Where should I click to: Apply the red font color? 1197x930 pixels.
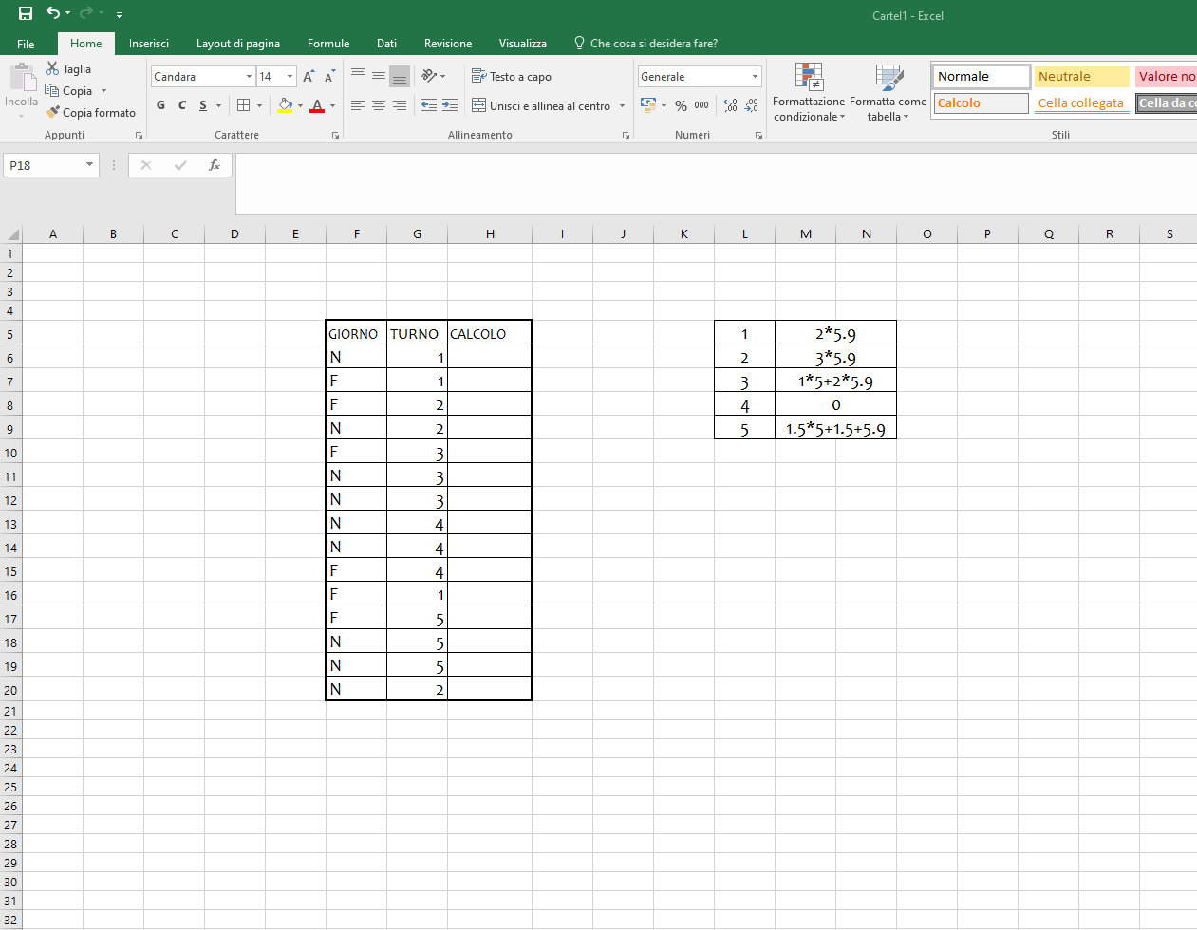[317, 105]
